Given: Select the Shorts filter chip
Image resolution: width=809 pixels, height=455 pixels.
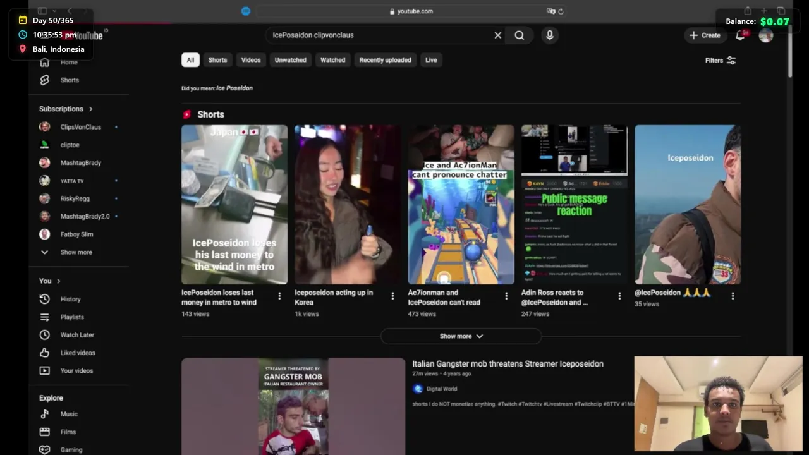Looking at the screenshot, I should 217,60.
